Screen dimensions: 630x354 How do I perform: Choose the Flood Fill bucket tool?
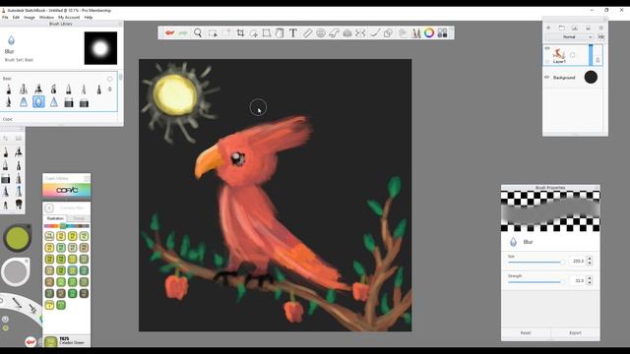[x=280, y=32]
